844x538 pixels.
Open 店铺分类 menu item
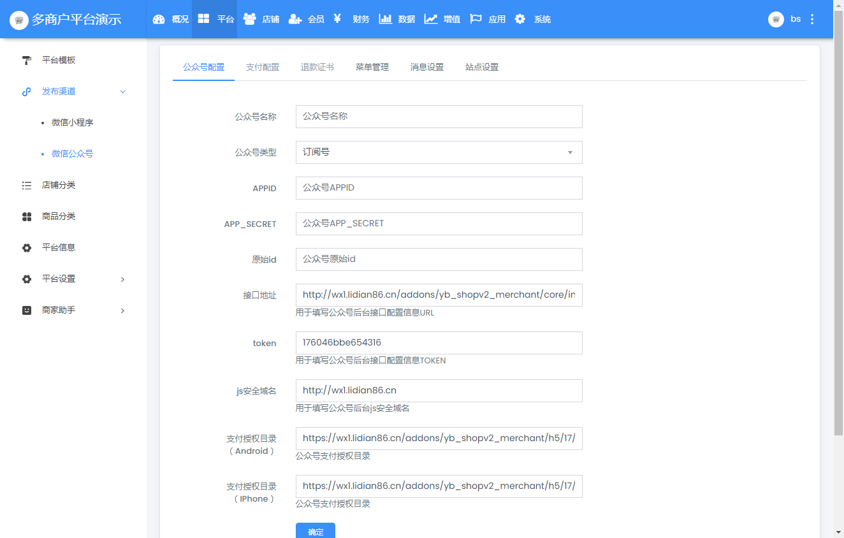(x=59, y=185)
